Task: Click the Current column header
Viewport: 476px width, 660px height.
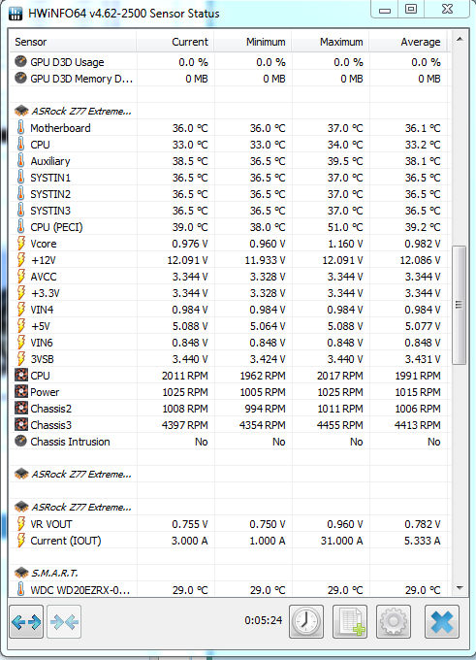Action: 175,42
